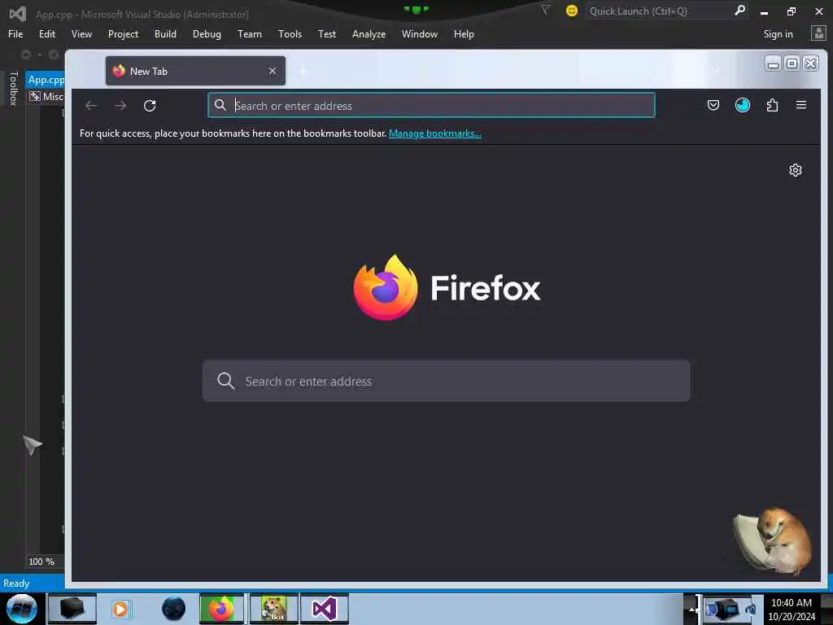Open the hamster Box taskbar icon
Viewport: 833px width, 625px height.
273,609
